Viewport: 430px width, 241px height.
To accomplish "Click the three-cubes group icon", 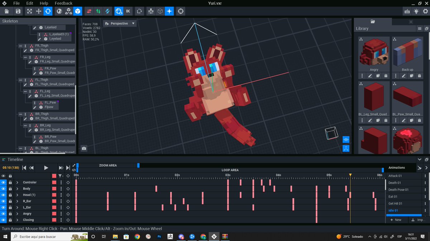I will click(x=68, y=11).
